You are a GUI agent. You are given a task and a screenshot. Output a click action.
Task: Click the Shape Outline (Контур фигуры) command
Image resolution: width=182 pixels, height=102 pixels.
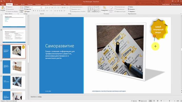(x=119, y=9)
